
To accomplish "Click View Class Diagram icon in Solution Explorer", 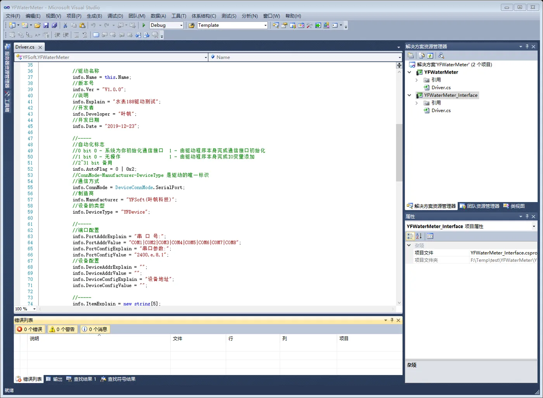I will [441, 55].
